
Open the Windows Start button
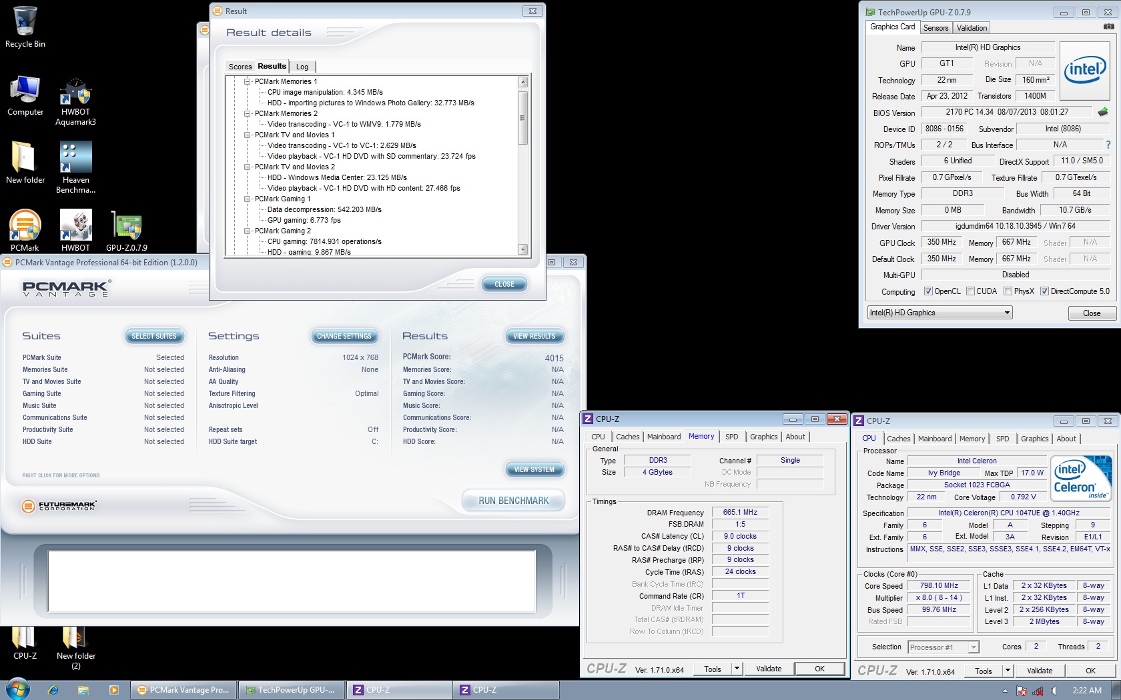coord(17,689)
